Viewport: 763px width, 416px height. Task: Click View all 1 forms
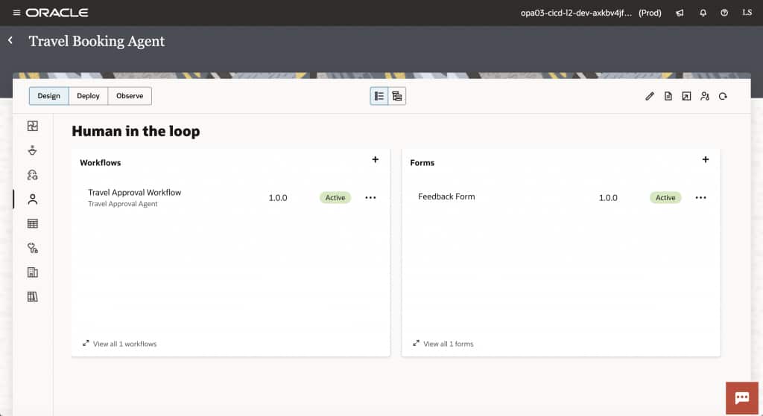click(443, 344)
